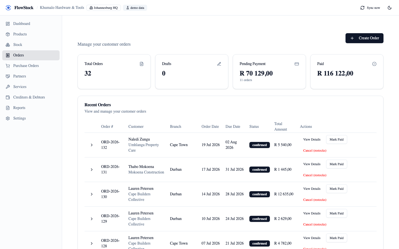399x249 pixels.
Task: Expand order ORD-2026-129 row
Action: pyautogui.click(x=92, y=219)
